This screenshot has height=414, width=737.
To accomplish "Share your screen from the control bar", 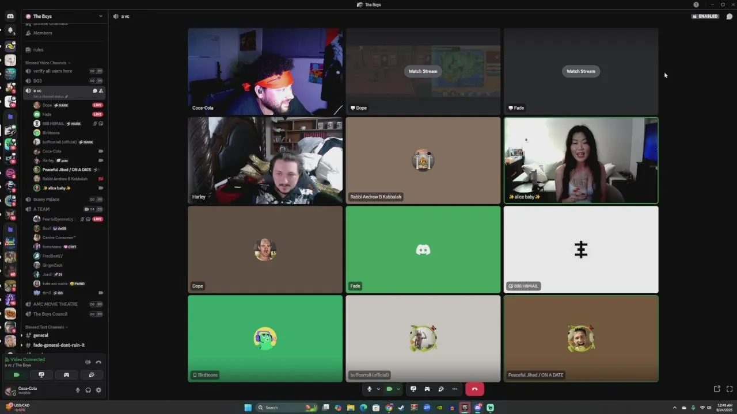I will (413, 389).
